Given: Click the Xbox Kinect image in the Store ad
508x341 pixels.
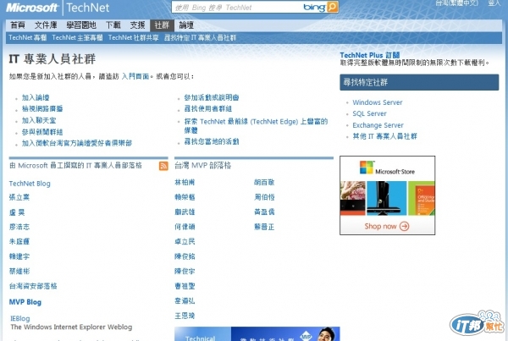Looking at the screenshot, I should [387, 198].
